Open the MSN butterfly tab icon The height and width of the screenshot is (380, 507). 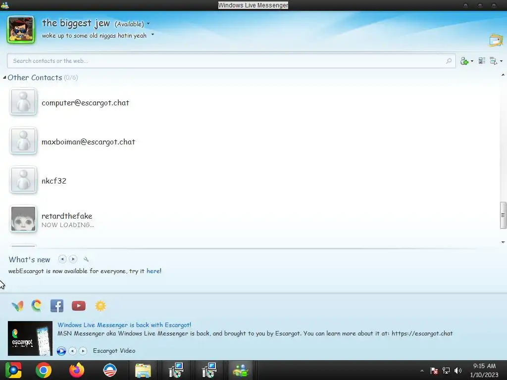[x=17, y=306]
